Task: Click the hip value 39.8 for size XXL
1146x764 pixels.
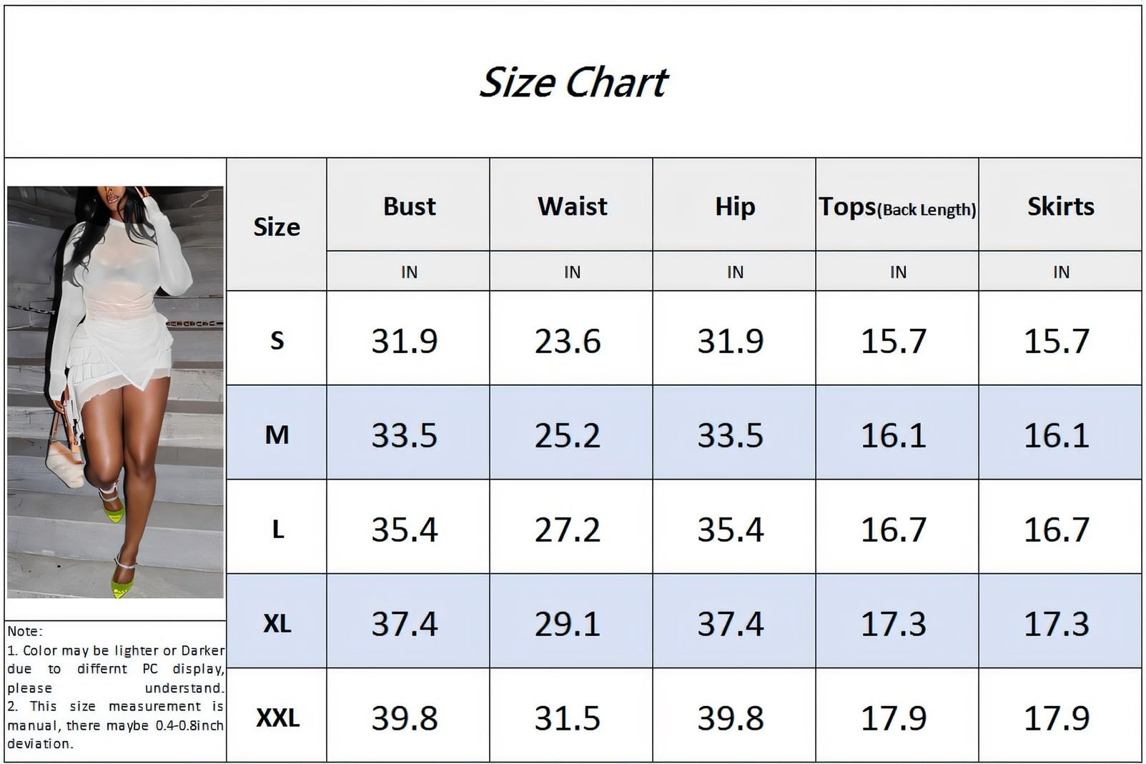Action: point(731,718)
